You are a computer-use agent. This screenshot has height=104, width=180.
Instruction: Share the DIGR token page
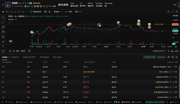coord(28,3)
